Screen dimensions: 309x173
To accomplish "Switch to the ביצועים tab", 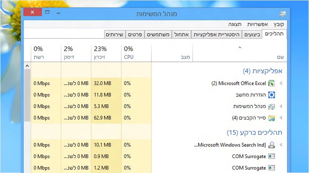I will (x=252, y=34).
